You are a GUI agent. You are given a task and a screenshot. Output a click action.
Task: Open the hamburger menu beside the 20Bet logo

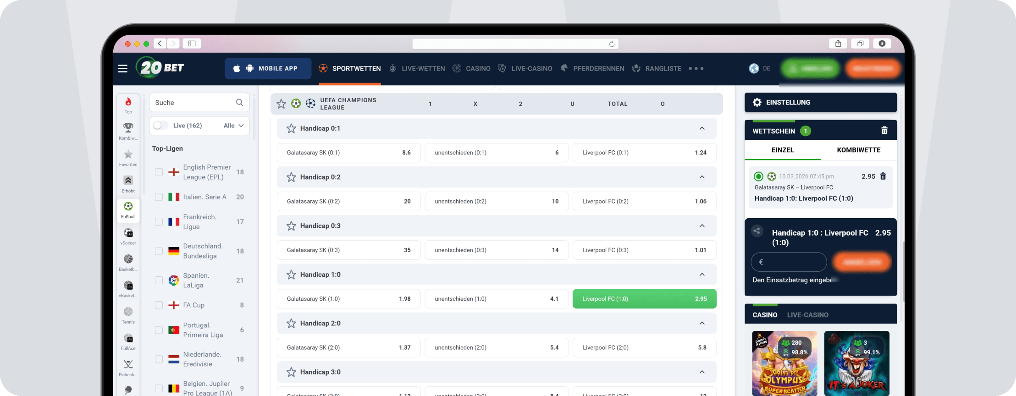pyautogui.click(x=122, y=68)
